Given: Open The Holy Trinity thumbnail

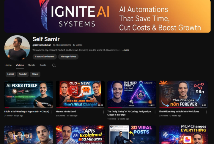Looking at the screenshot, I should click(x=132, y=94).
